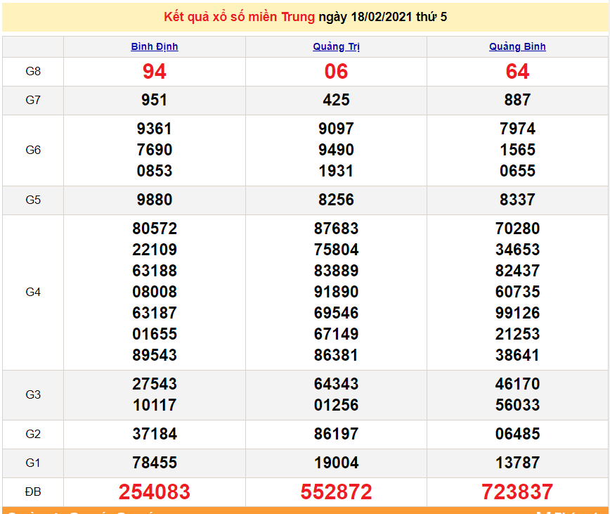Select the G4 row label

33,292
